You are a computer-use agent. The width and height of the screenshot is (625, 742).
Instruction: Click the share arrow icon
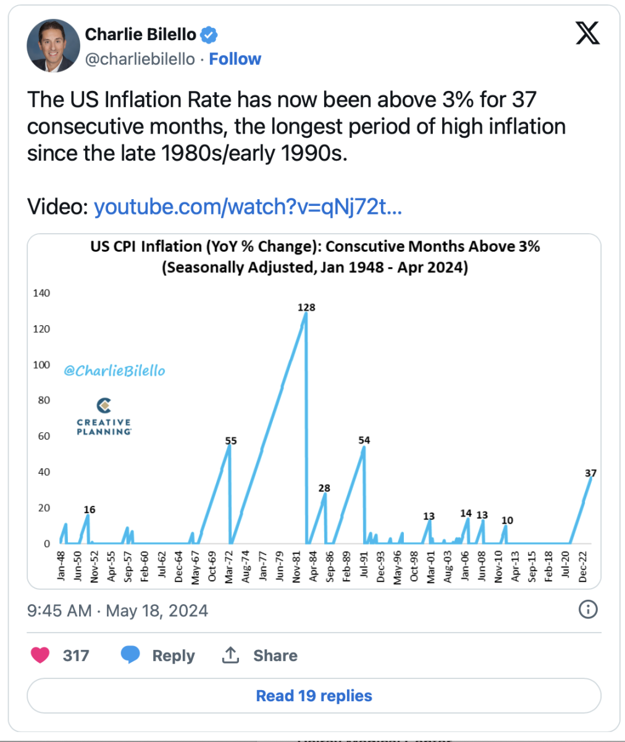tap(230, 655)
